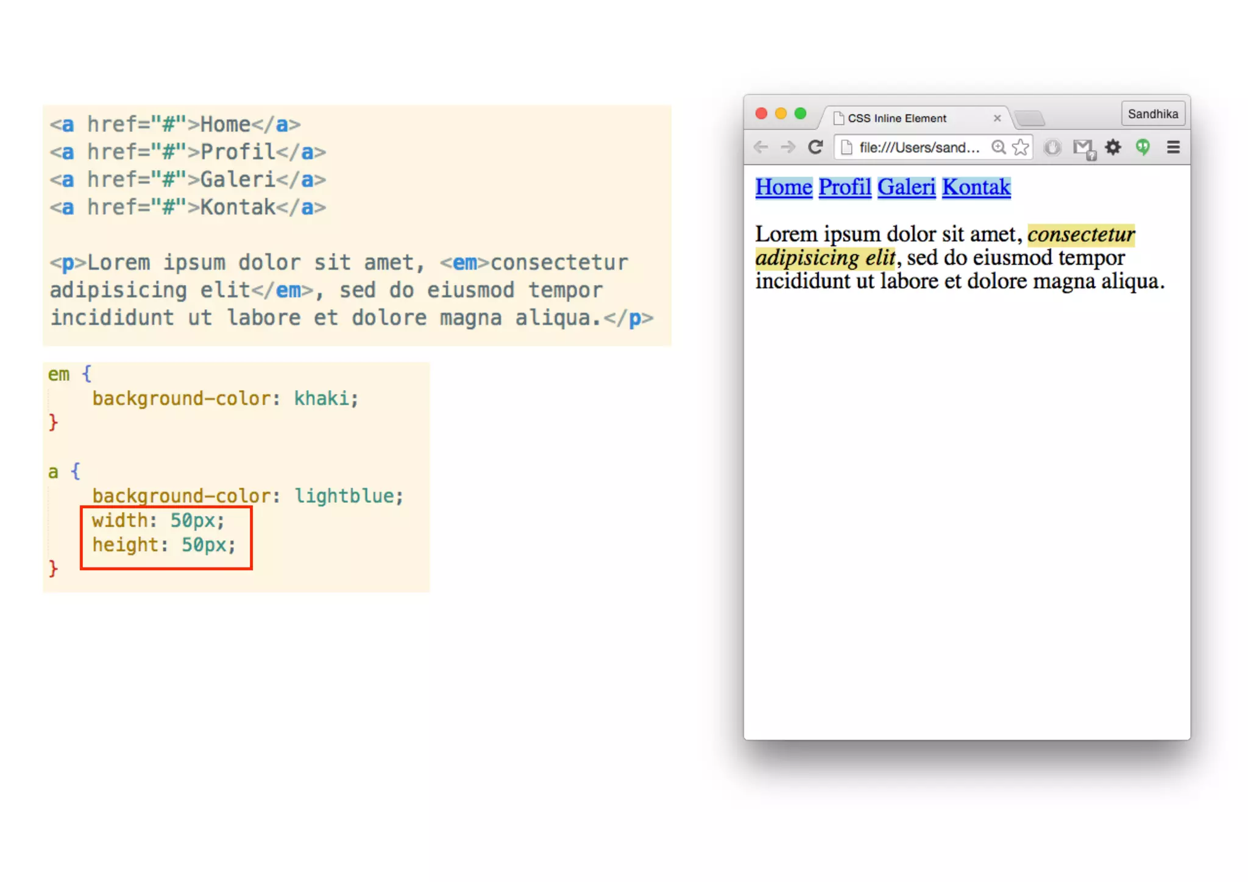
Task: Click the khaki highlighted italic text
Action: click(x=1080, y=235)
